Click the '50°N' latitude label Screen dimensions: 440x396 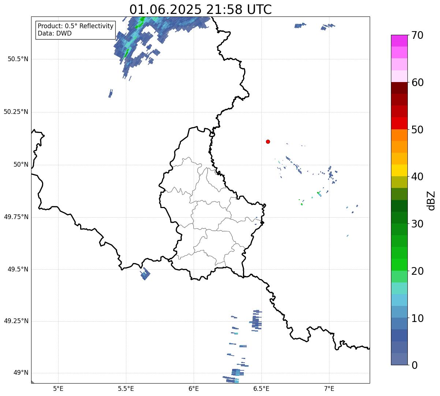(21, 164)
